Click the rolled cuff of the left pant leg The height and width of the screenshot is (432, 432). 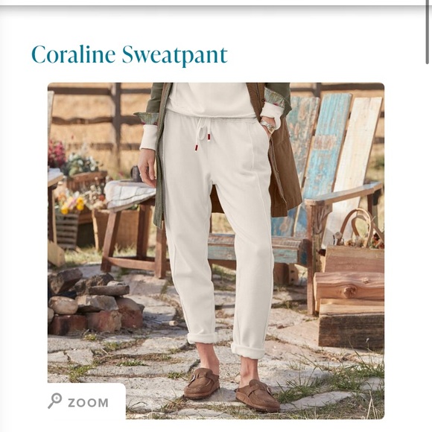tap(203, 337)
